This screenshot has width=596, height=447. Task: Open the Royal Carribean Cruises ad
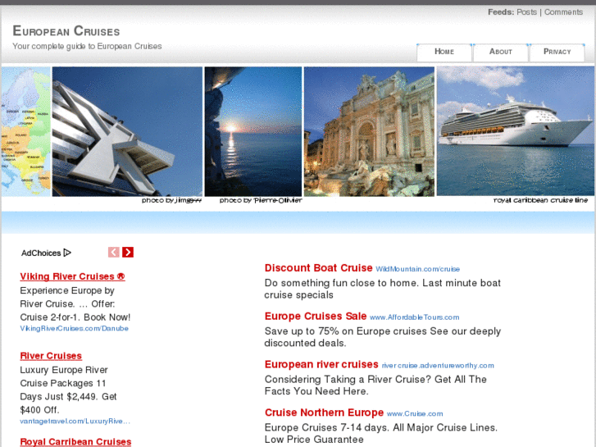point(75,442)
